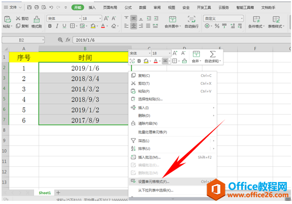This screenshot has width=292, height=204.
Task: Select the Format Painter (格式刷) in ribbon
Action: pos(37,22)
